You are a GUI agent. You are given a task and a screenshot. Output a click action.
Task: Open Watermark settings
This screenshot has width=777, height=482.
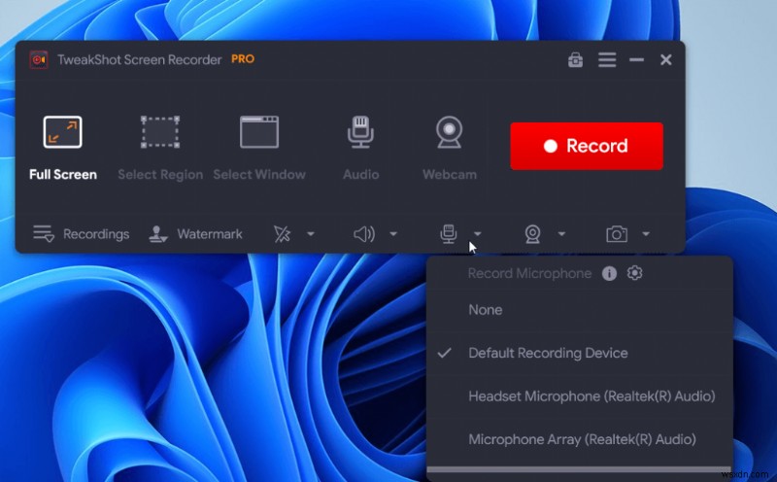click(196, 234)
